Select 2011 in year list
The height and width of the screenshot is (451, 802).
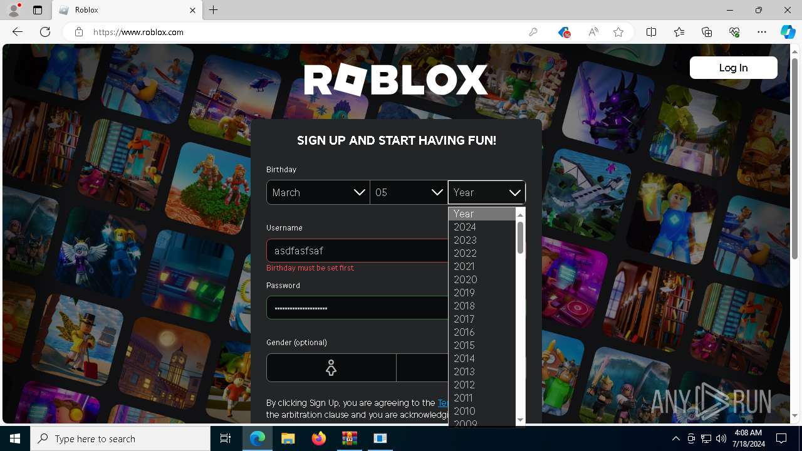point(482,398)
